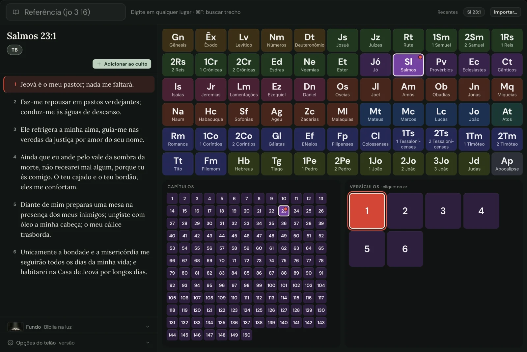527x352 pixels.
Task: Select verse 4 tile in Versículos
Action: [481, 211]
